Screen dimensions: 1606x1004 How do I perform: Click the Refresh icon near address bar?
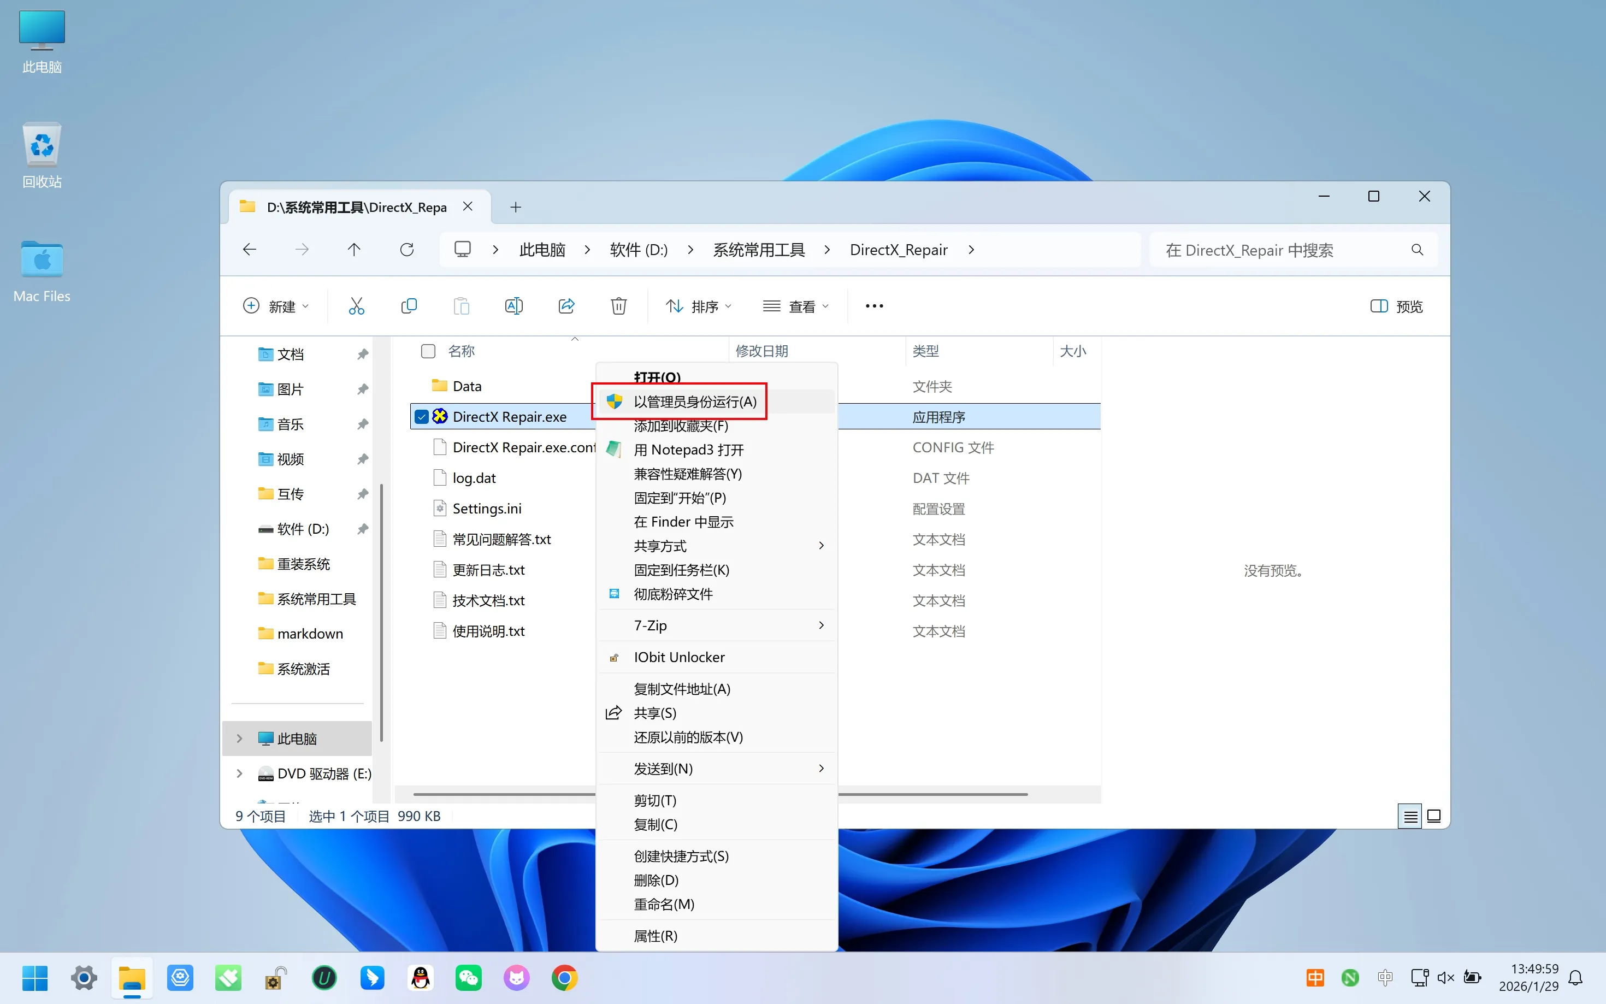click(x=407, y=250)
